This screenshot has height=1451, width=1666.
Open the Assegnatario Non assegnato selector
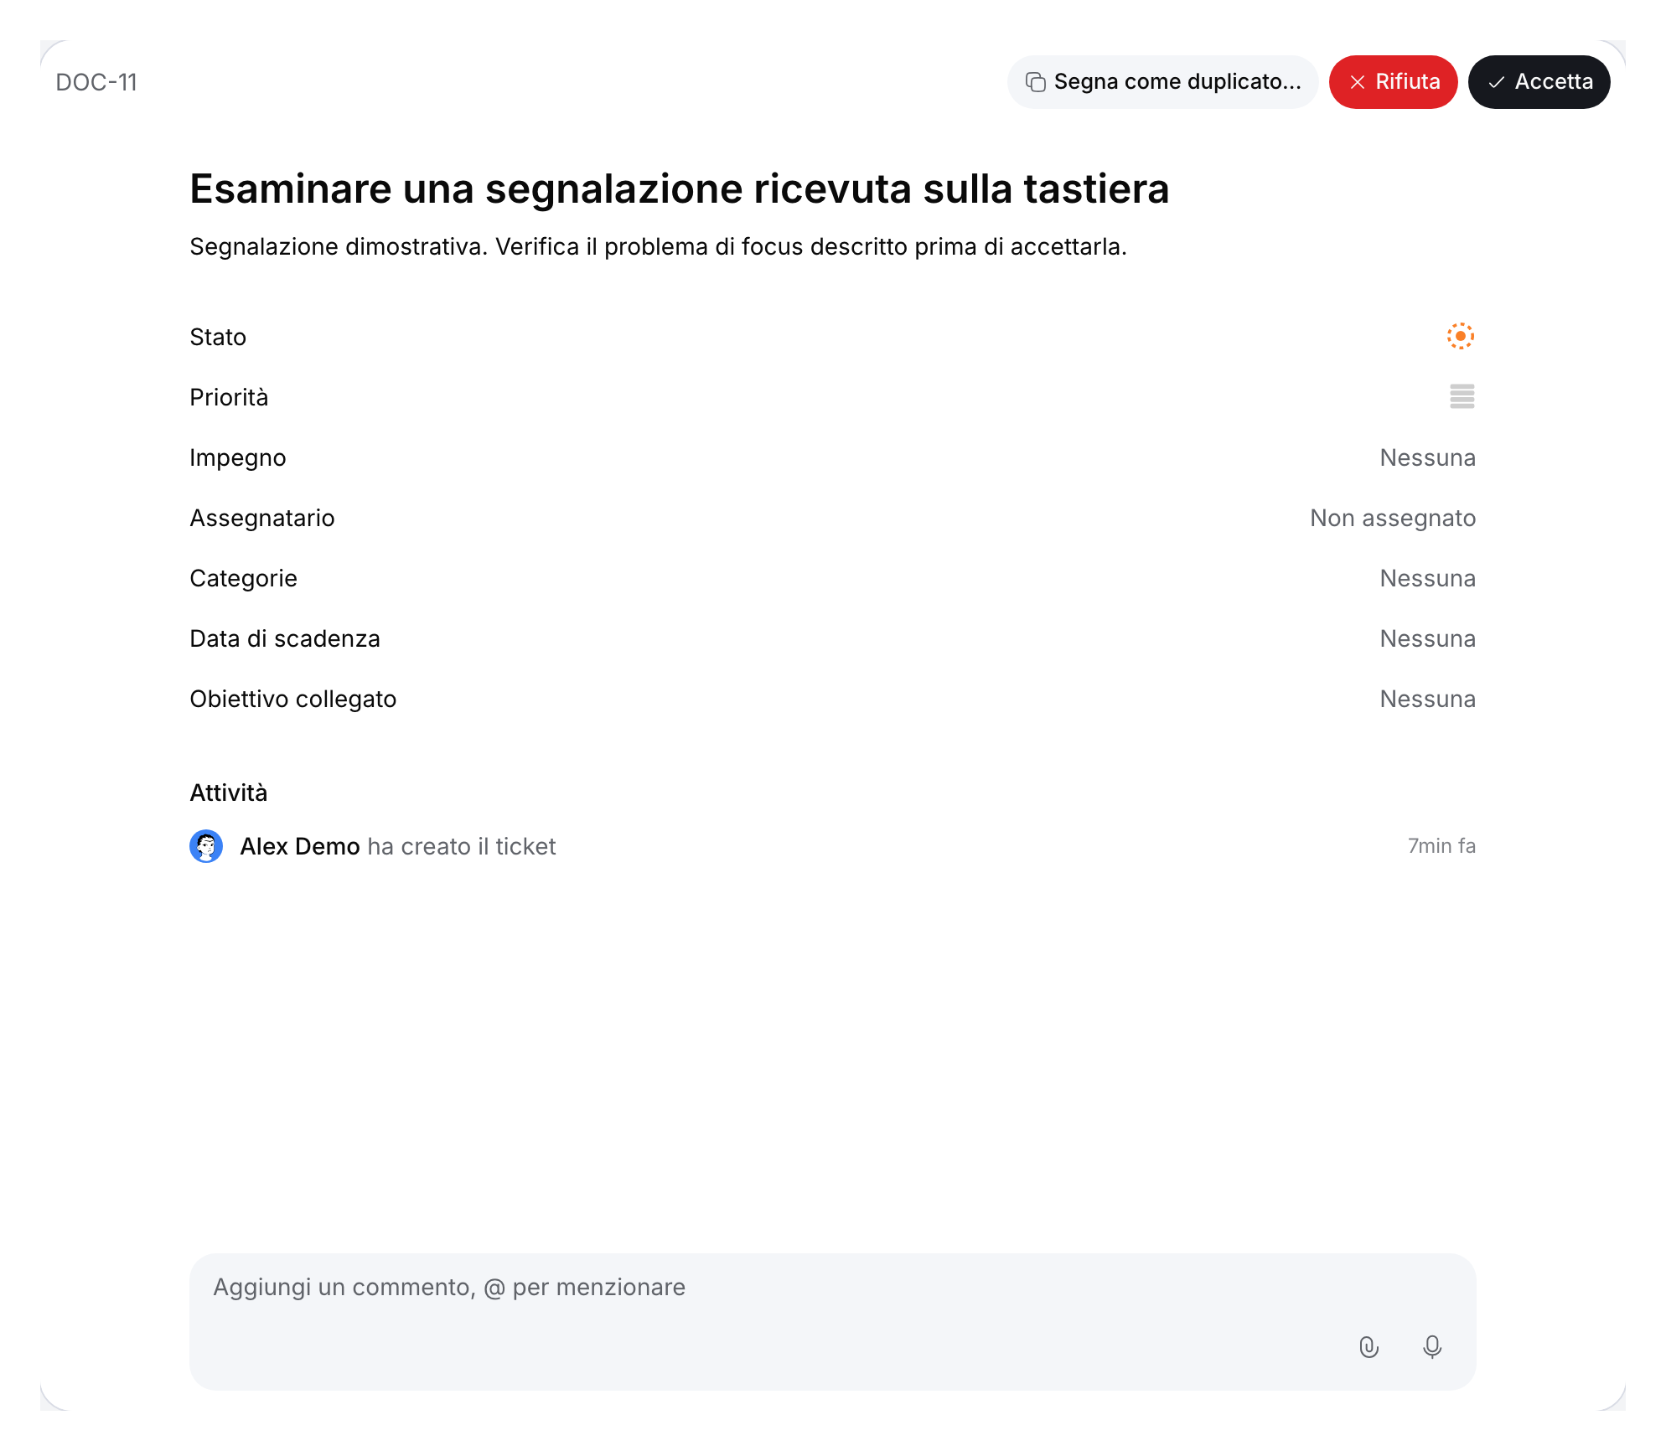(1393, 518)
